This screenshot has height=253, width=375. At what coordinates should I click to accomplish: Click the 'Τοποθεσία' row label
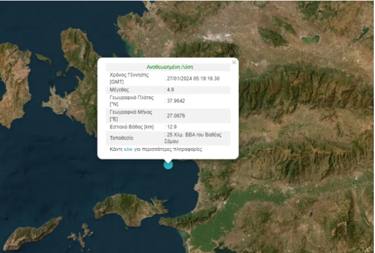click(121, 138)
